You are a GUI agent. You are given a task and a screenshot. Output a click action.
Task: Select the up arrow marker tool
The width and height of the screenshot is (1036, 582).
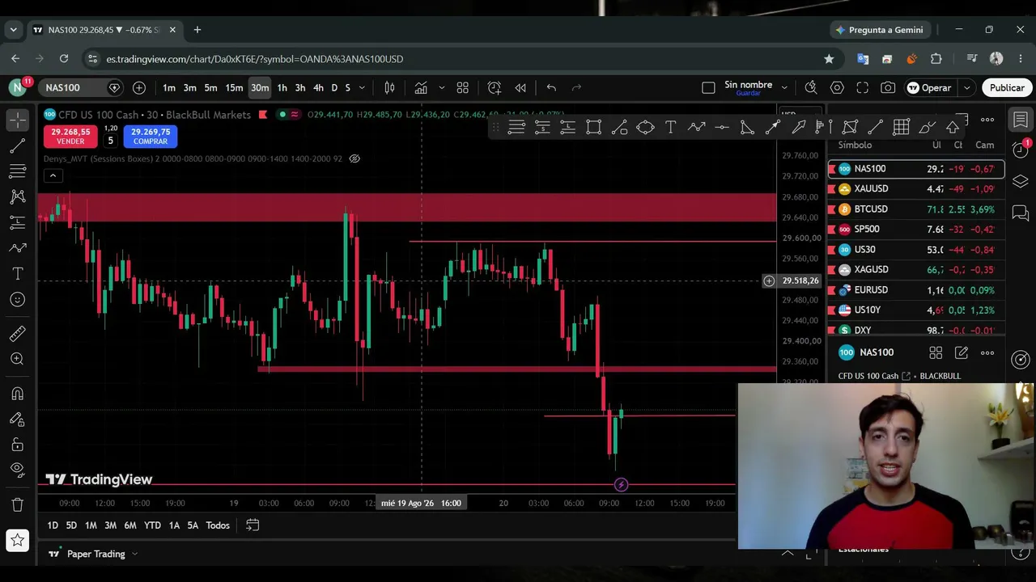pyautogui.click(x=953, y=127)
